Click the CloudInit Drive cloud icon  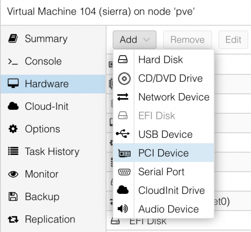[123, 191]
